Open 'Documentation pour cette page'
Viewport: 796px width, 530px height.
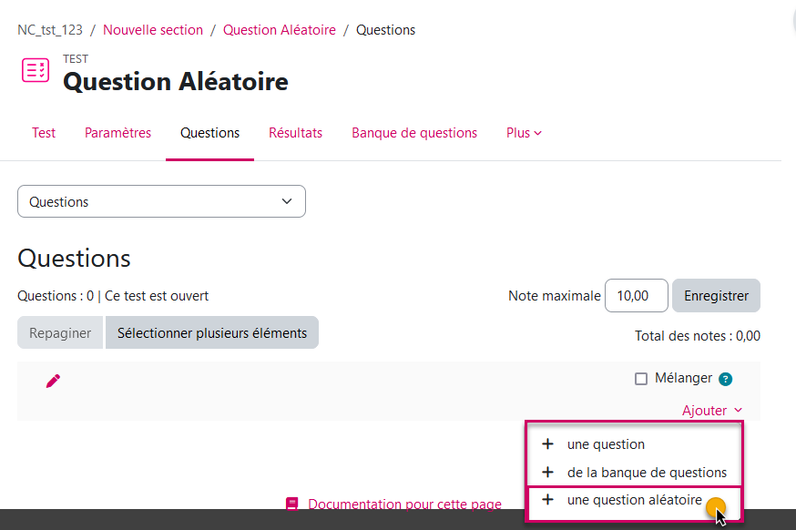(x=404, y=503)
